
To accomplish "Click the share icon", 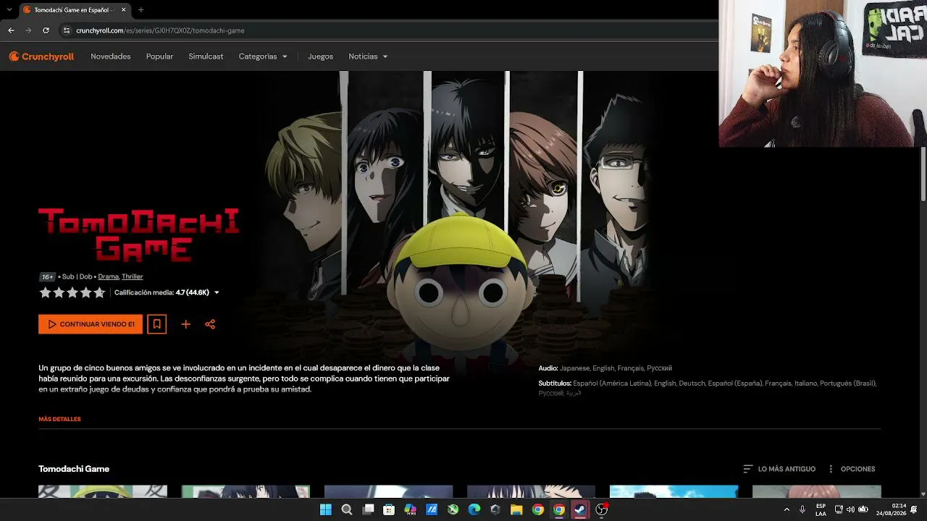I will (x=210, y=324).
